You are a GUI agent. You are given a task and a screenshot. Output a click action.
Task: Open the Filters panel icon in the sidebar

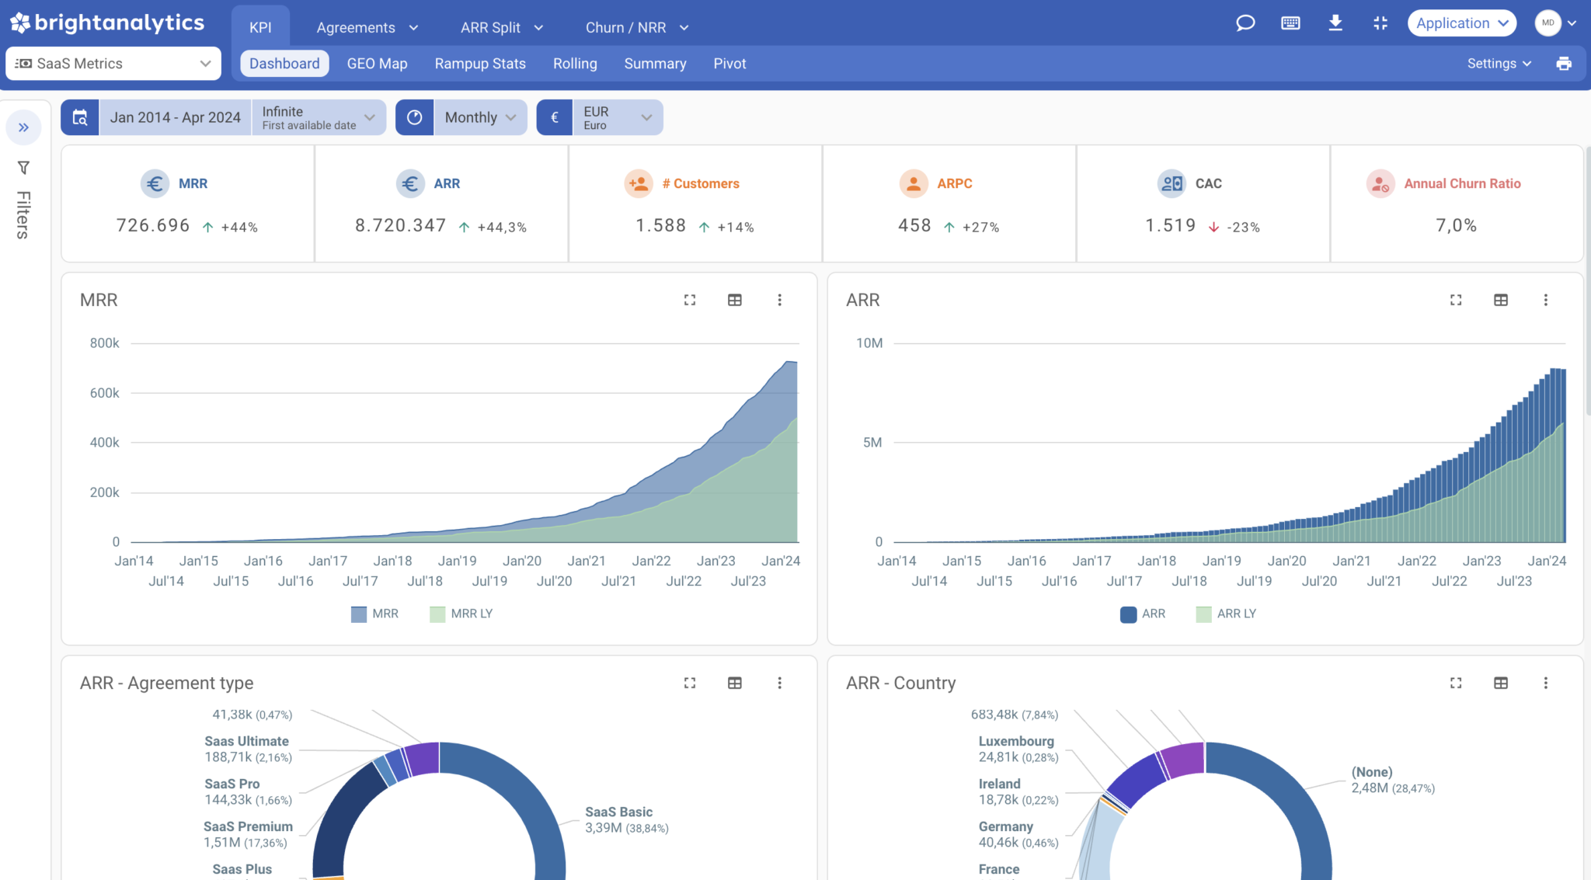click(23, 167)
